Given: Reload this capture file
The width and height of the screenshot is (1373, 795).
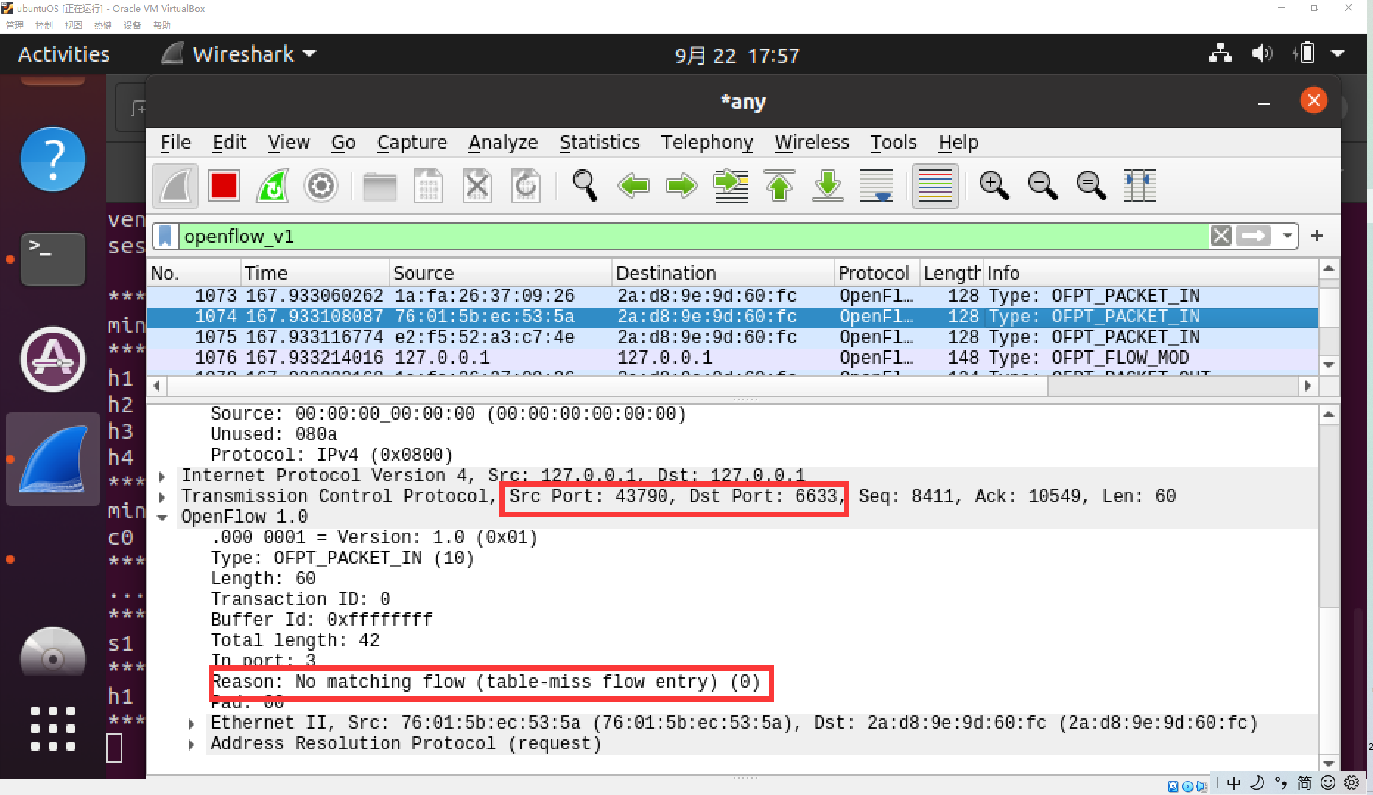Looking at the screenshot, I should 526,186.
